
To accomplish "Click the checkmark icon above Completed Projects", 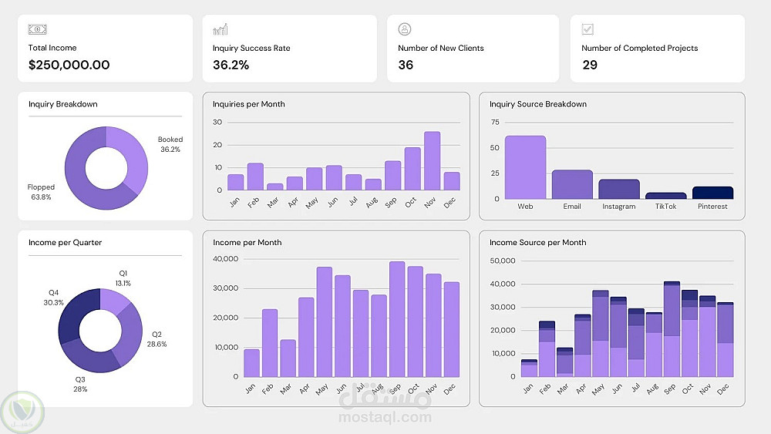I will click(588, 29).
